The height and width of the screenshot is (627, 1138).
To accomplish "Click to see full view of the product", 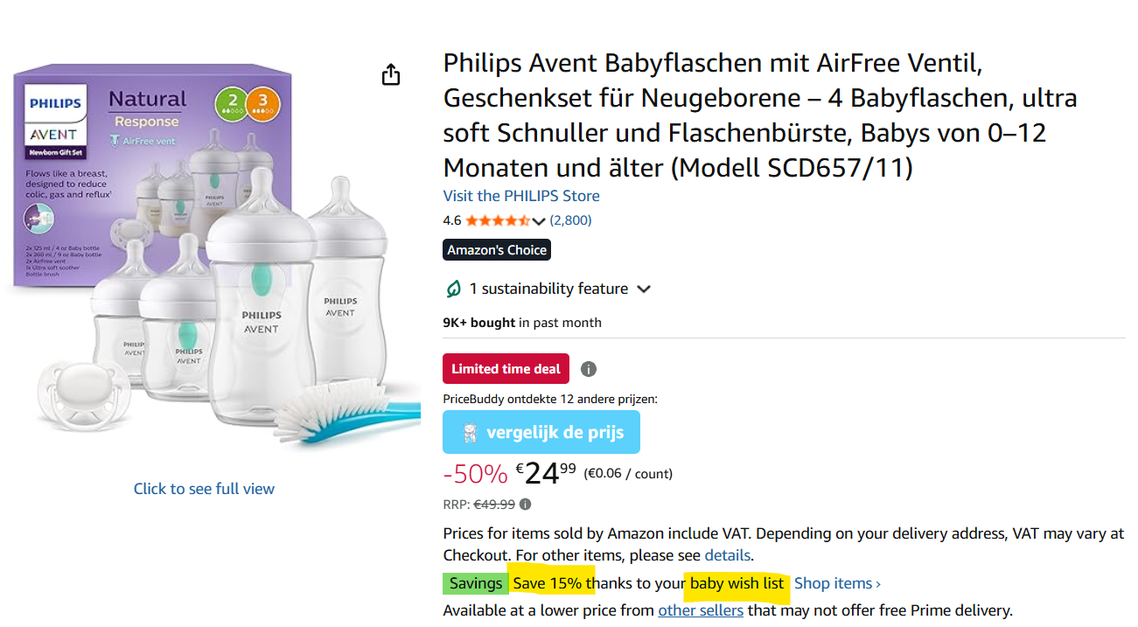I will coord(204,488).
